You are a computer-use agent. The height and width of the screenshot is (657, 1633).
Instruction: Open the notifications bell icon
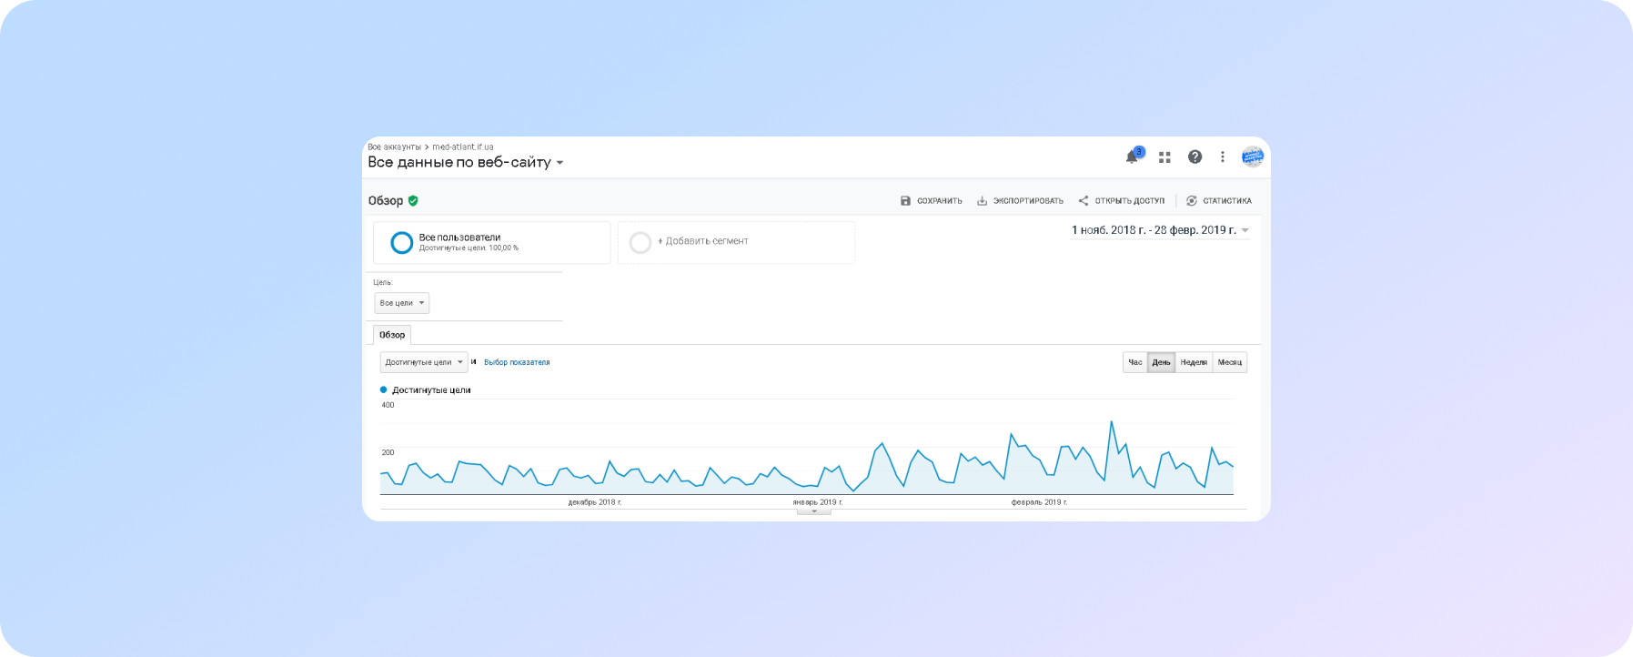click(x=1132, y=157)
